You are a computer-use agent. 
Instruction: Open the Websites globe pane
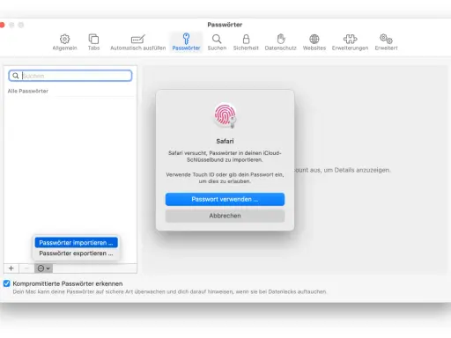pyautogui.click(x=314, y=42)
